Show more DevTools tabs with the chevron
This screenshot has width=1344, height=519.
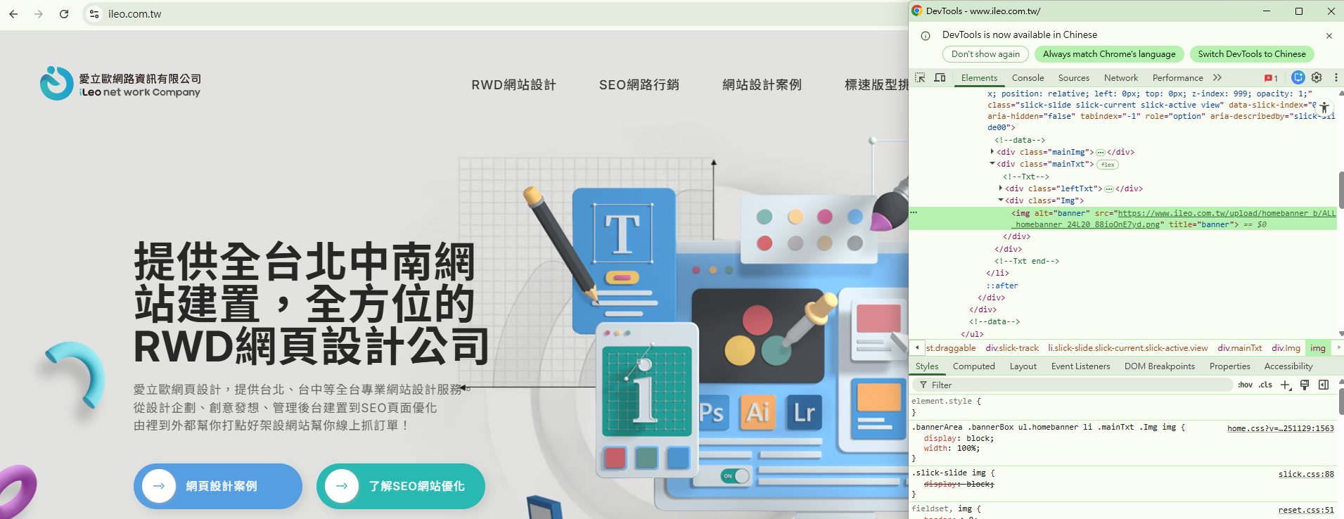1217,77
